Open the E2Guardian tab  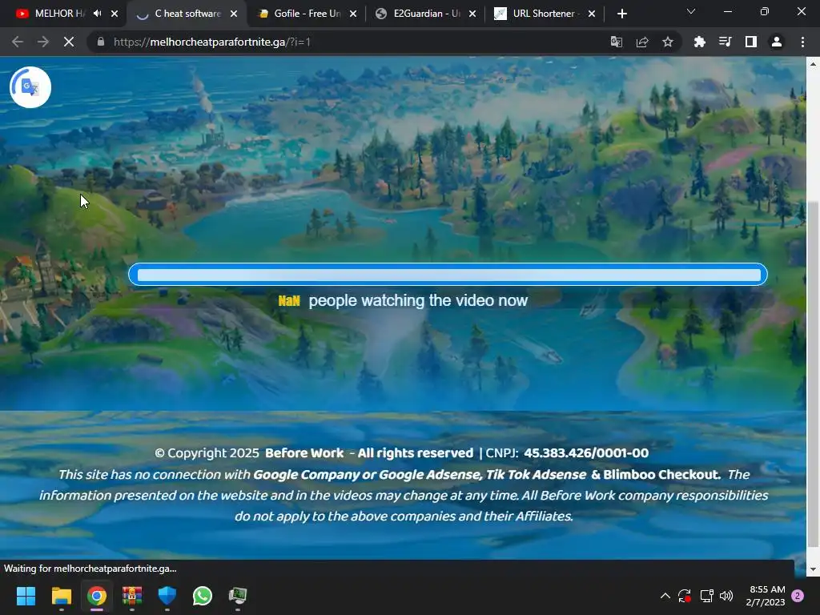coord(426,14)
